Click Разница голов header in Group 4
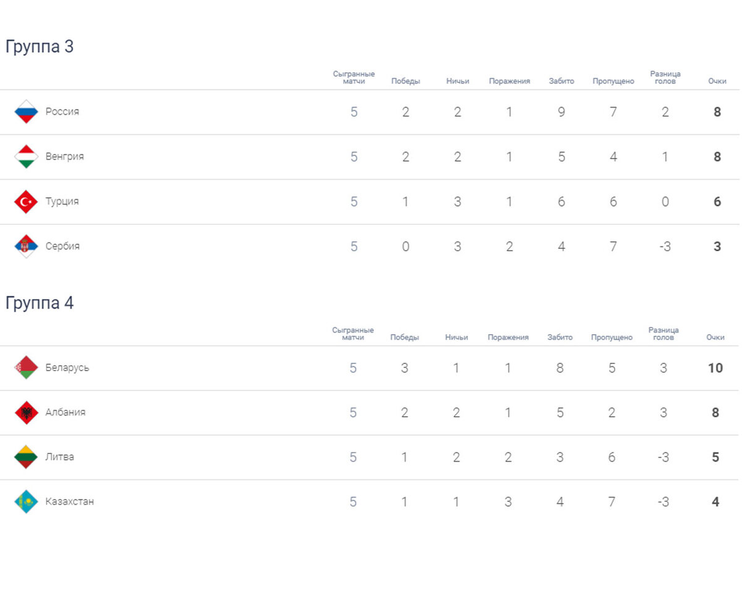Screen dimensions: 742x594 coord(663,334)
